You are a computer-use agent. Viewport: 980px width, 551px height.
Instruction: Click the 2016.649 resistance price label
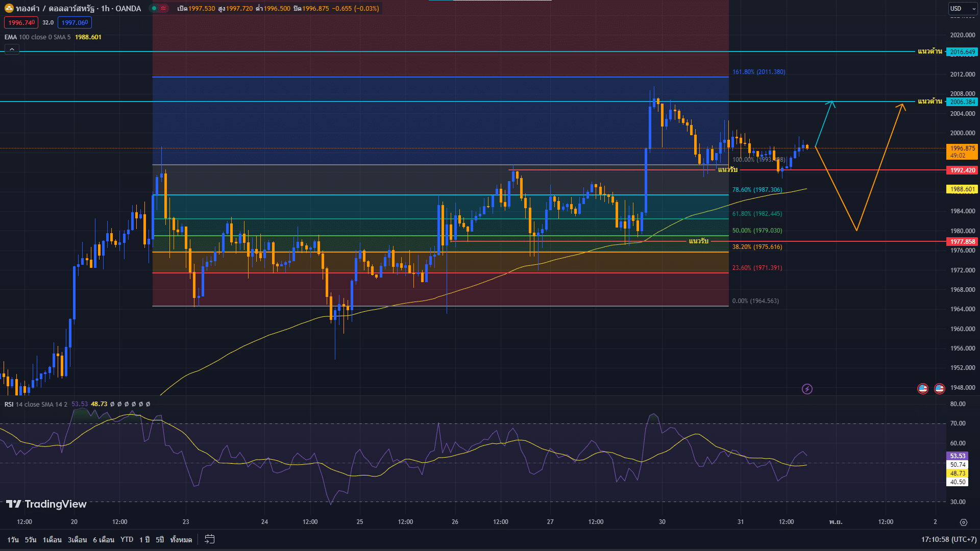pyautogui.click(x=962, y=52)
